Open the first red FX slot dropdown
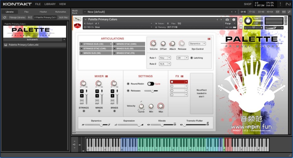 point(179,82)
